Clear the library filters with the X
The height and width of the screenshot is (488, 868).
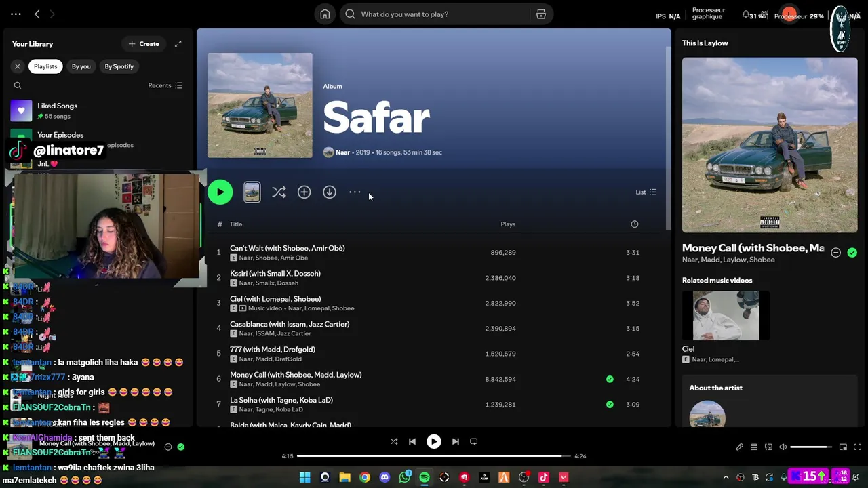pyautogui.click(x=18, y=66)
